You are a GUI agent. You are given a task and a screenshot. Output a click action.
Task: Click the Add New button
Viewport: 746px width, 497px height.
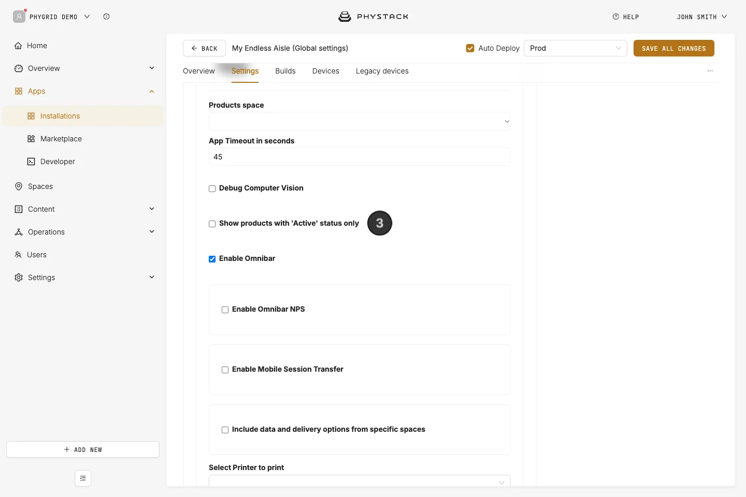pos(83,449)
